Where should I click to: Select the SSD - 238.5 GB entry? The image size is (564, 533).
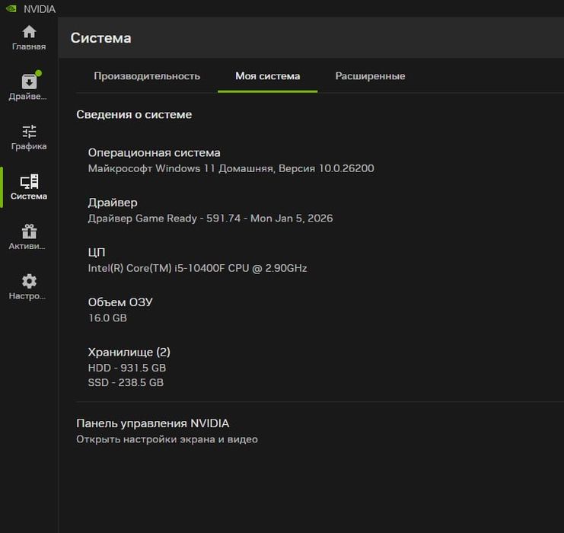126,382
